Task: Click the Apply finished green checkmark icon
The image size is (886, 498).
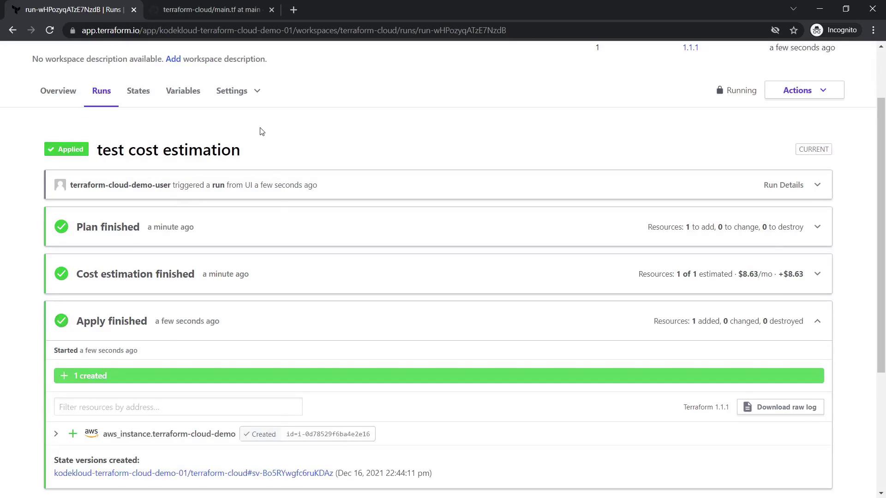Action: click(x=61, y=321)
